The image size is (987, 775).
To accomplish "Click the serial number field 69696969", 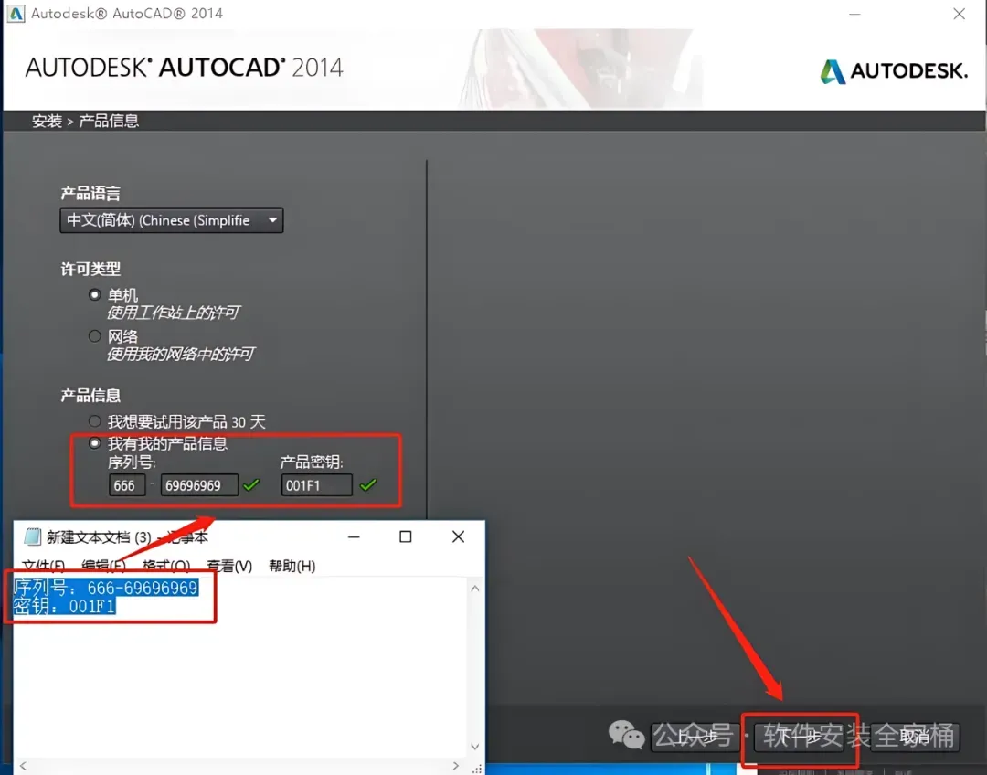I will pyautogui.click(x=199, y=485).
